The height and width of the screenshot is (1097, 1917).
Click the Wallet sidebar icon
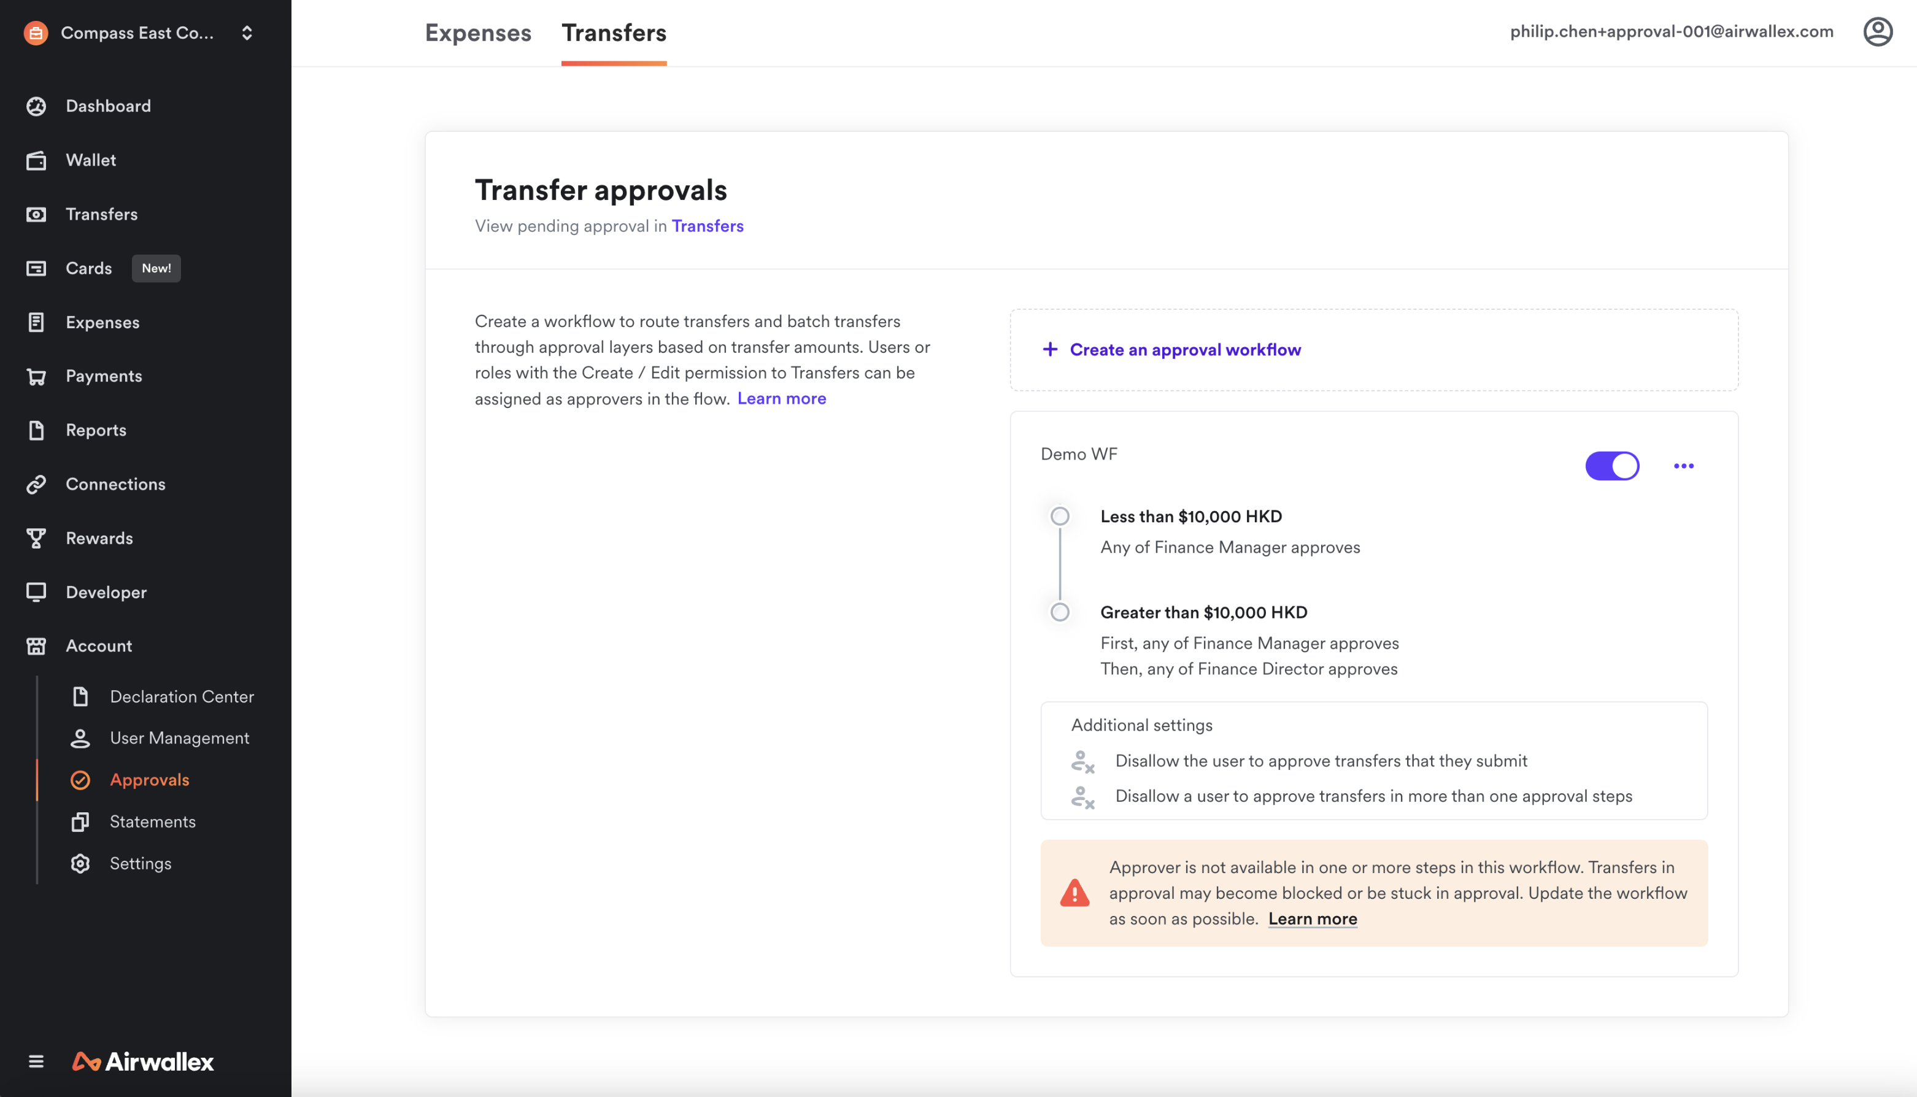36,160
